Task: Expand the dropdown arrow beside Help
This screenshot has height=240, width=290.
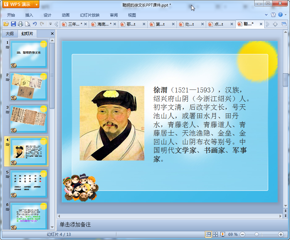Action: point(285,15)
